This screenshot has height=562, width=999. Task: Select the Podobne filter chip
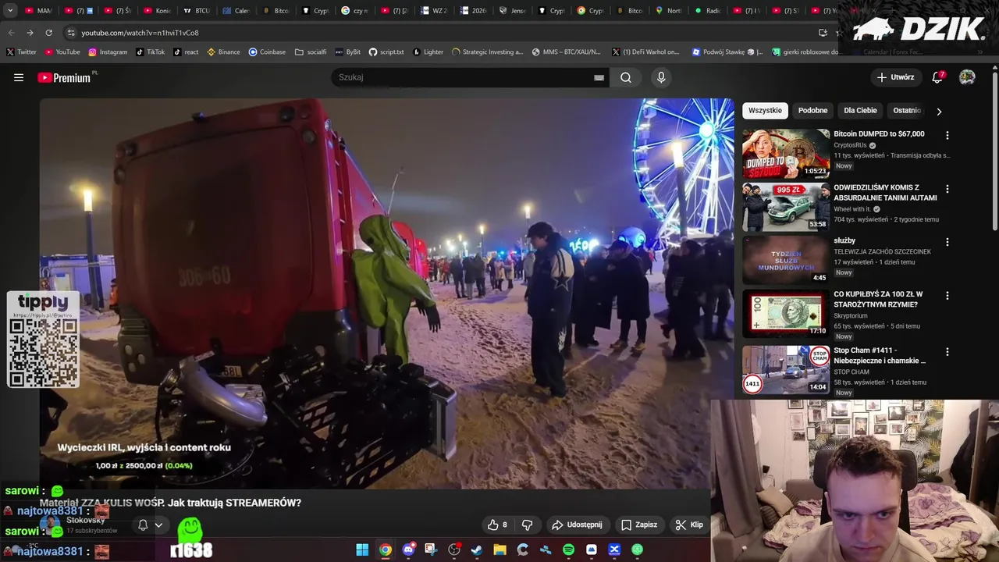tap(812, 111)
